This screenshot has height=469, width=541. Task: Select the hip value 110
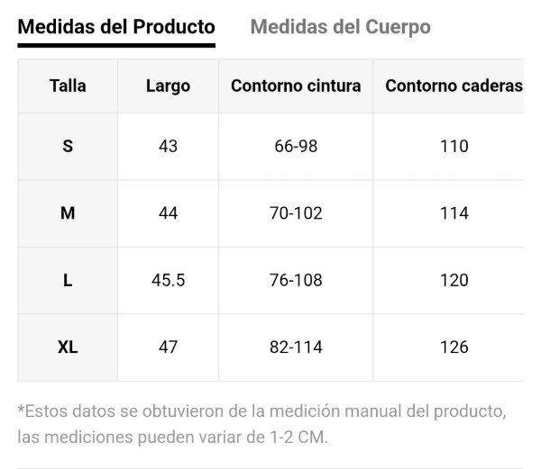(454, 146)
